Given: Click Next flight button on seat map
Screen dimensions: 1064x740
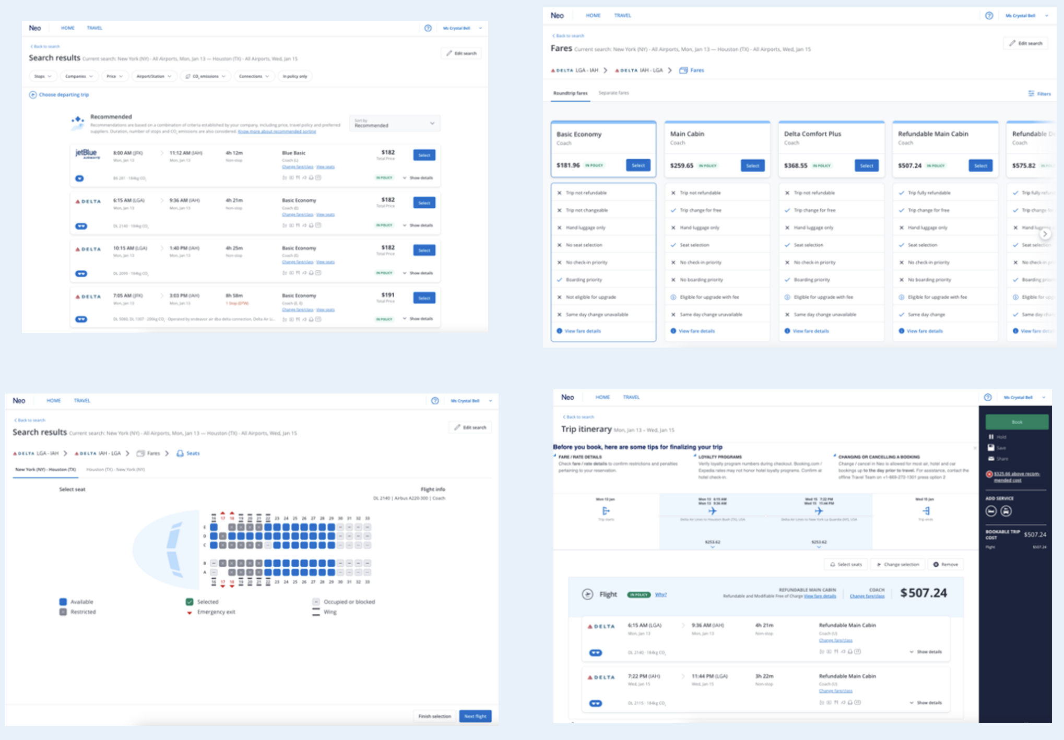Looking at the screenshot, I should [x=475, y=716].
